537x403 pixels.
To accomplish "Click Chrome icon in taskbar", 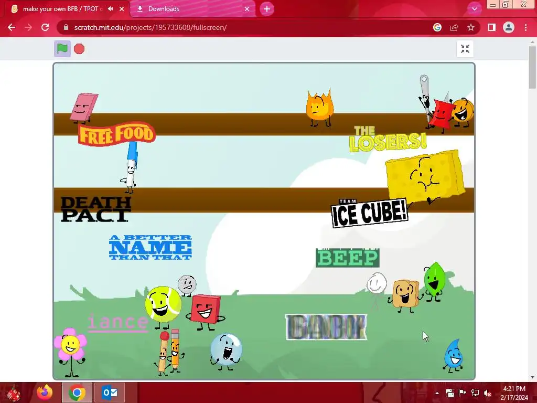I will [x=77, y=393].
